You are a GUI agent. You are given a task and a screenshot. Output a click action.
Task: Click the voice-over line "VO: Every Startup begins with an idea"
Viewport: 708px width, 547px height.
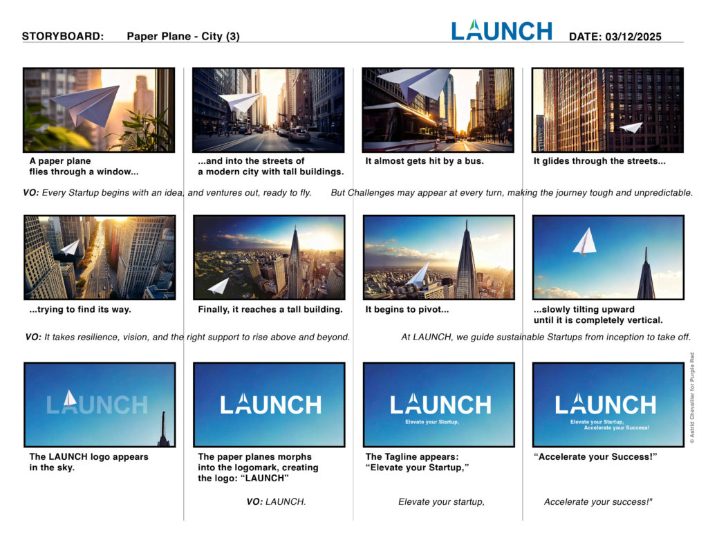tap(167, 193)
